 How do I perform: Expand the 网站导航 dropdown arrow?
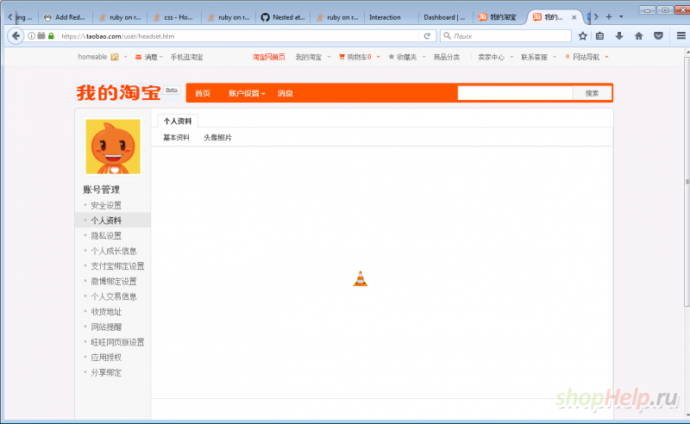[x=607, y=57]
